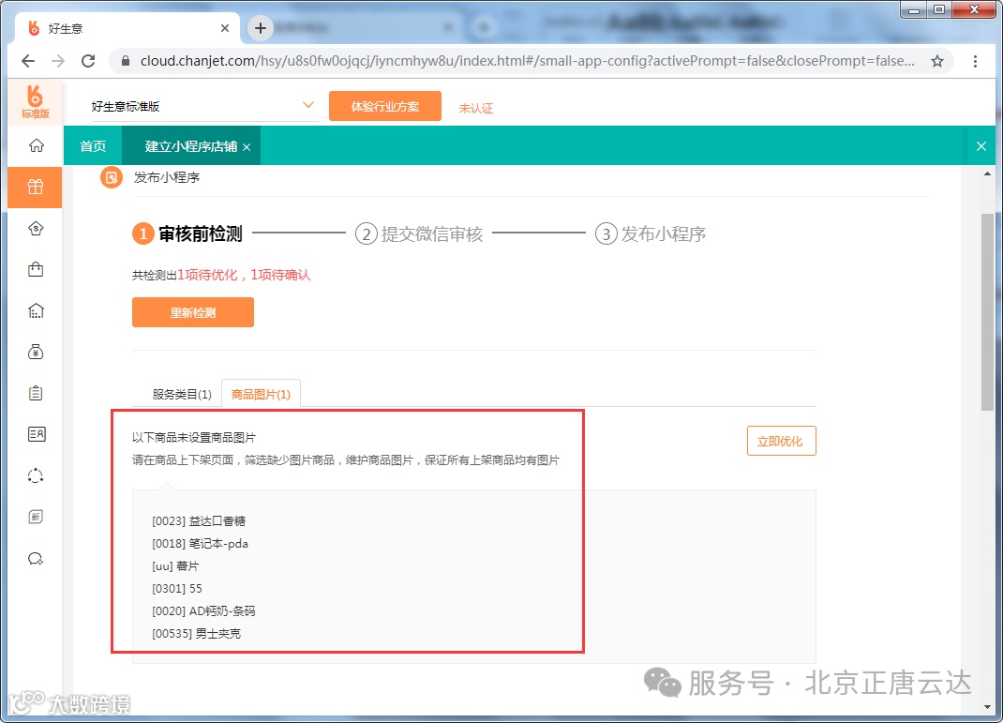Click the 好生意 标准版 logo
The width and height of the screenshot is (1003, 723).
[x=36, y=102]
